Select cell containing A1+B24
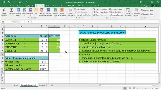Viewport: 161px width, 90px height. [x=44, y=65]
